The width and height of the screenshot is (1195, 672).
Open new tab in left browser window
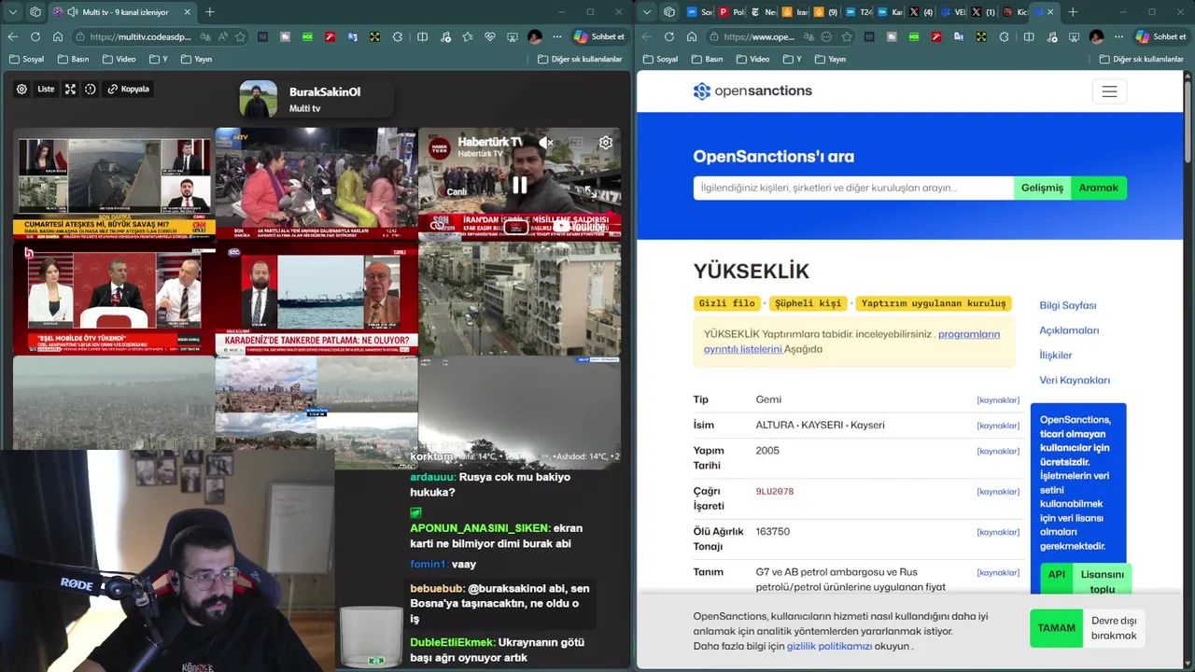(x=209, y=12)
